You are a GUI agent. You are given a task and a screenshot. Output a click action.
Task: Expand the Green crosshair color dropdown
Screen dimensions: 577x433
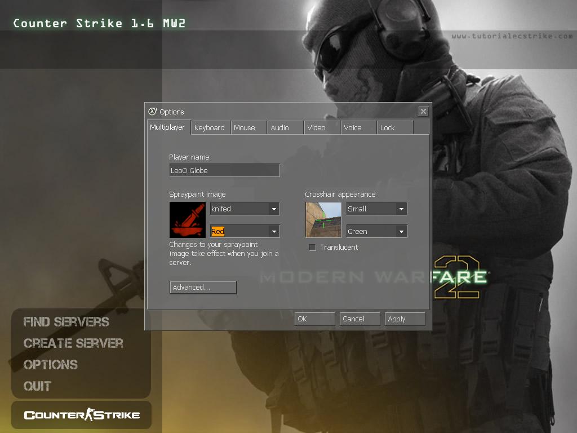(377, 231)
